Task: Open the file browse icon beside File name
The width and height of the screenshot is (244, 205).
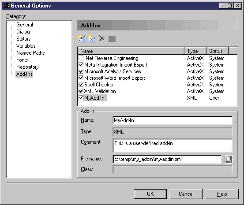Action: pyautogui.click(x=228, y=159)
